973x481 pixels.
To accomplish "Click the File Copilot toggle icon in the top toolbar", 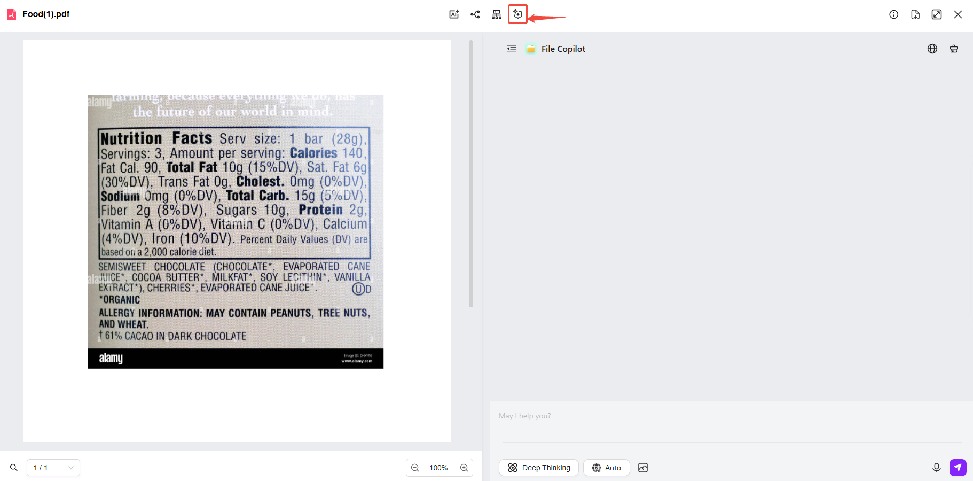I will [x=517, y=14].
